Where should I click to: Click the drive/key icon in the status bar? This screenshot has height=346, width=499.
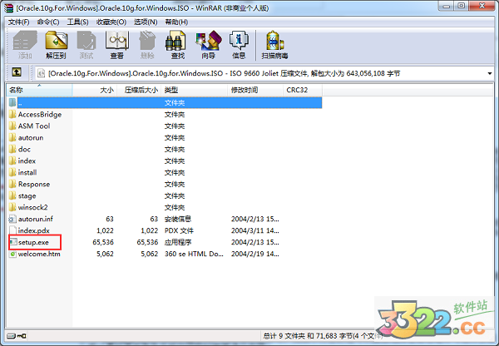click(x=17, y=336)
